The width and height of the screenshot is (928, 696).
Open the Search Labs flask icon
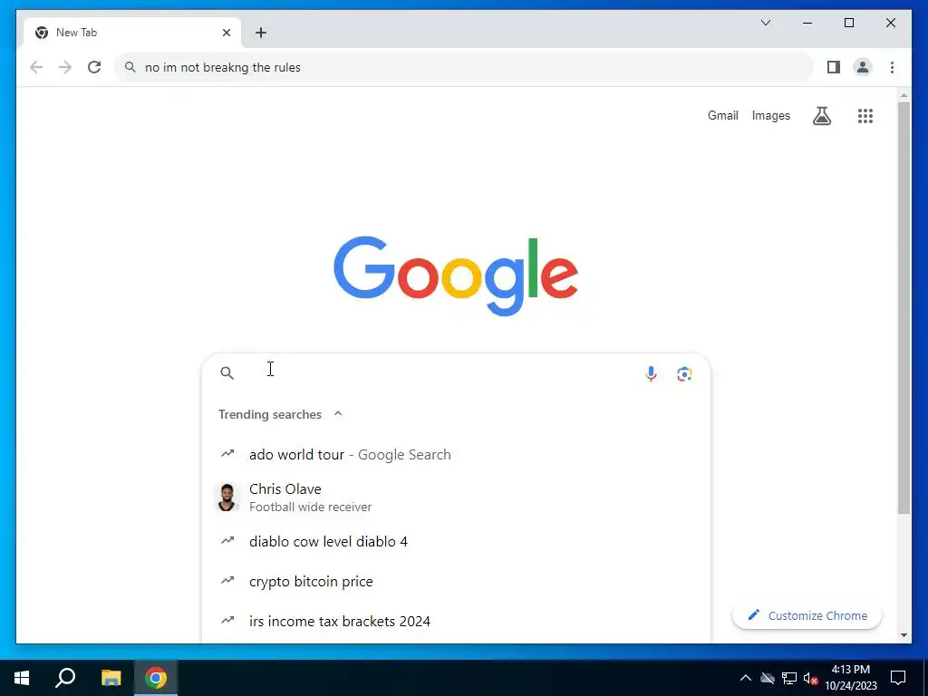point(821,116)
